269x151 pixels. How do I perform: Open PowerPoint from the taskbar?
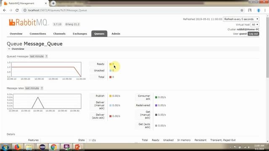[78, 147]
